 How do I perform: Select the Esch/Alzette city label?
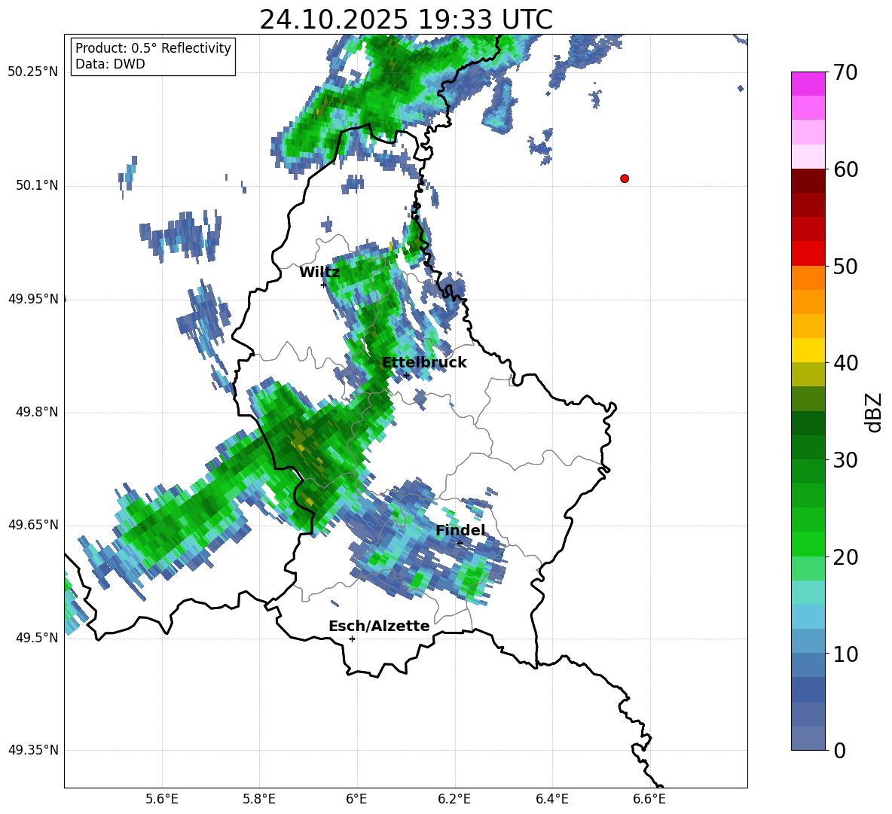pos(380,626)
